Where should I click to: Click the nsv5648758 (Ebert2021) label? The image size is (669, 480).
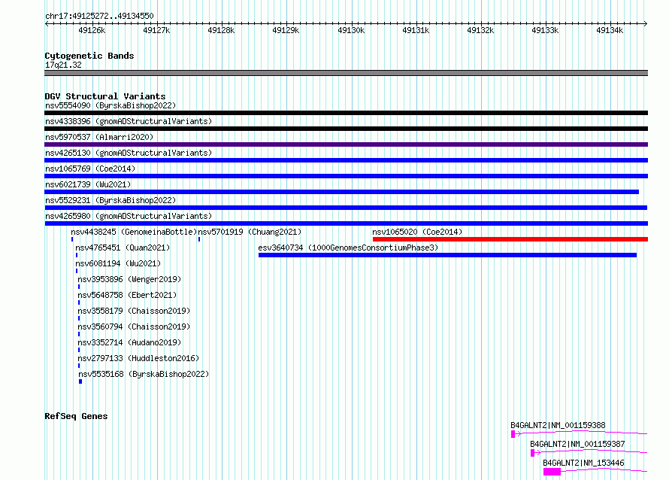tap(127, 295)
